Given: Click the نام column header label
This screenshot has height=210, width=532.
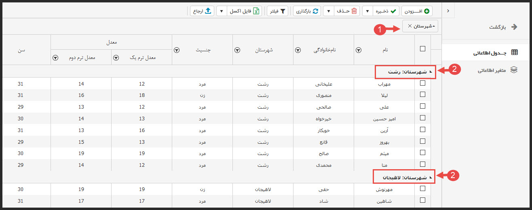Looking at the screenshot, I should 385,50.
